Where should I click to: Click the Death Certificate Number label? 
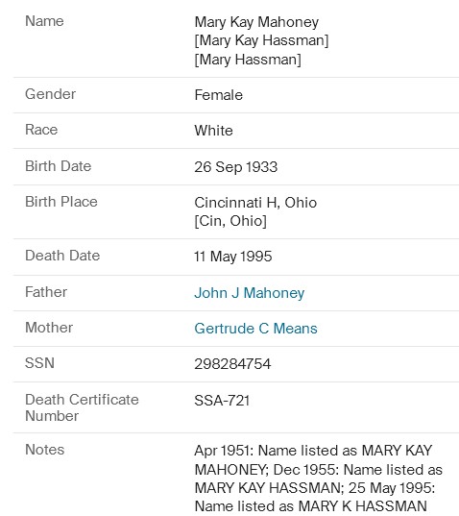(x=83, y=407)
